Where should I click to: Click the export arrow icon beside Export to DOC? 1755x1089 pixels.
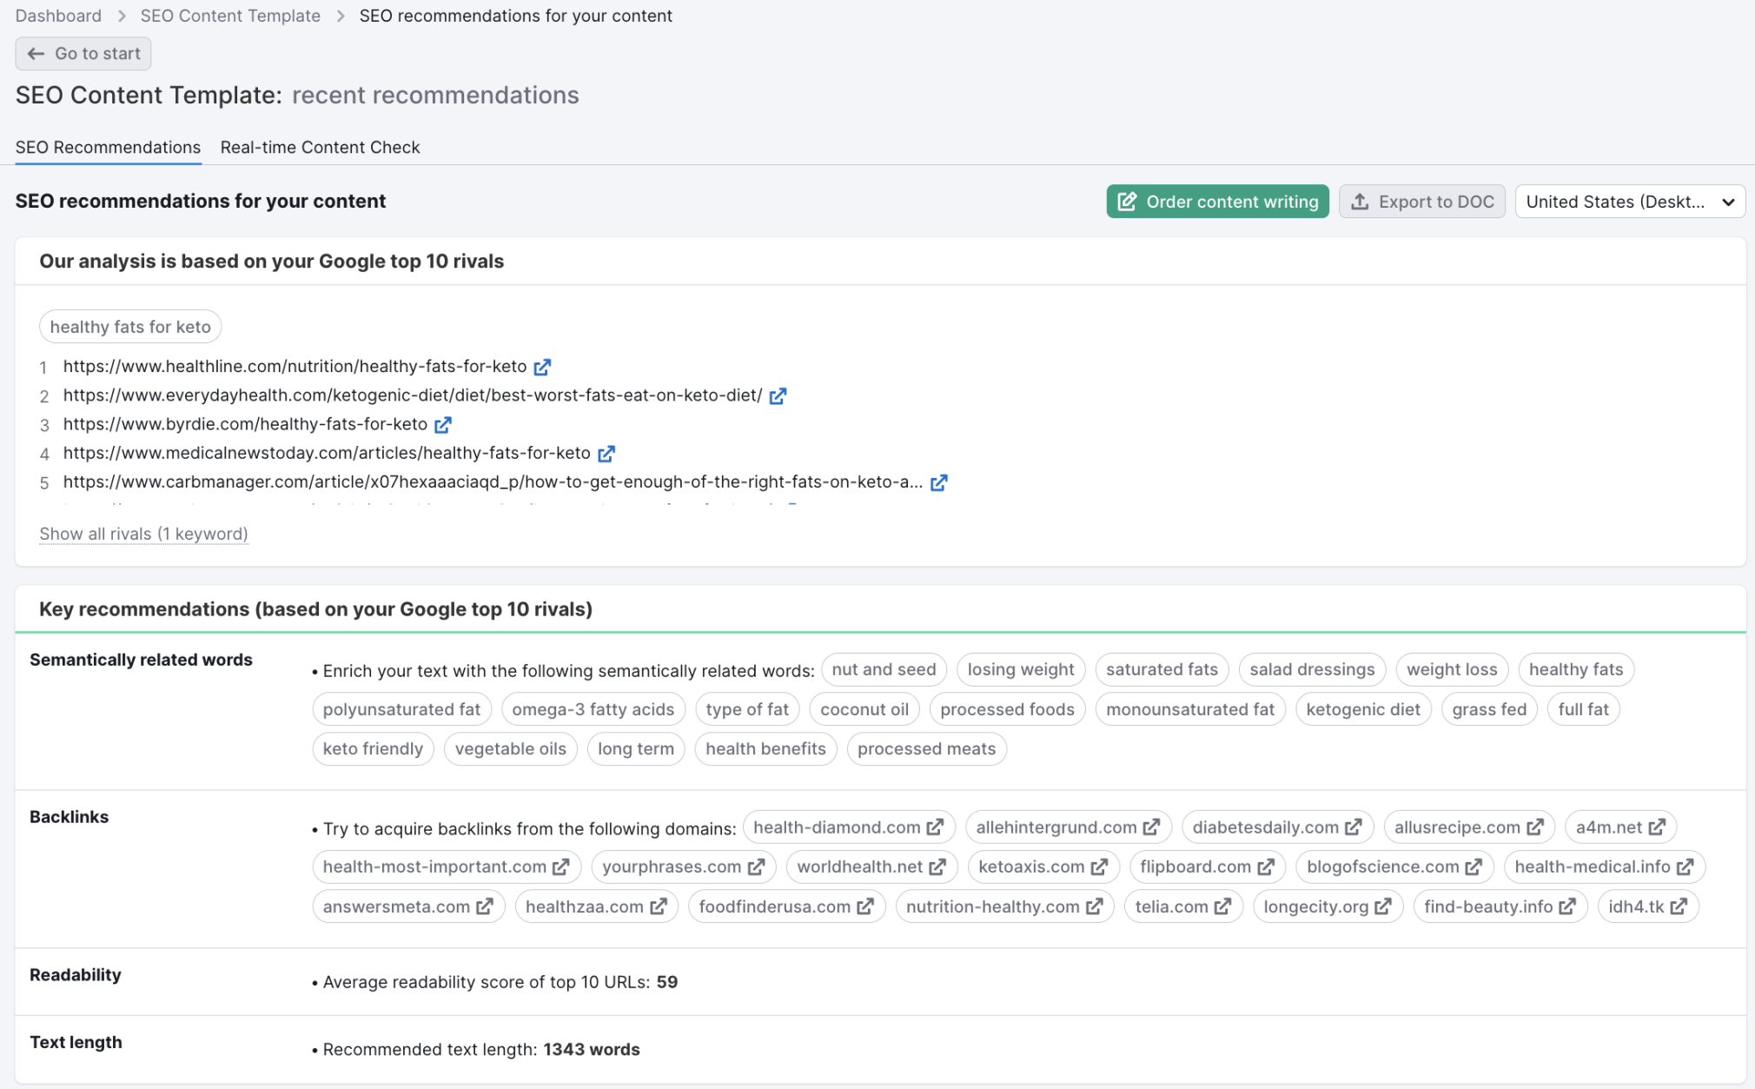click(x=1360, y=201)
